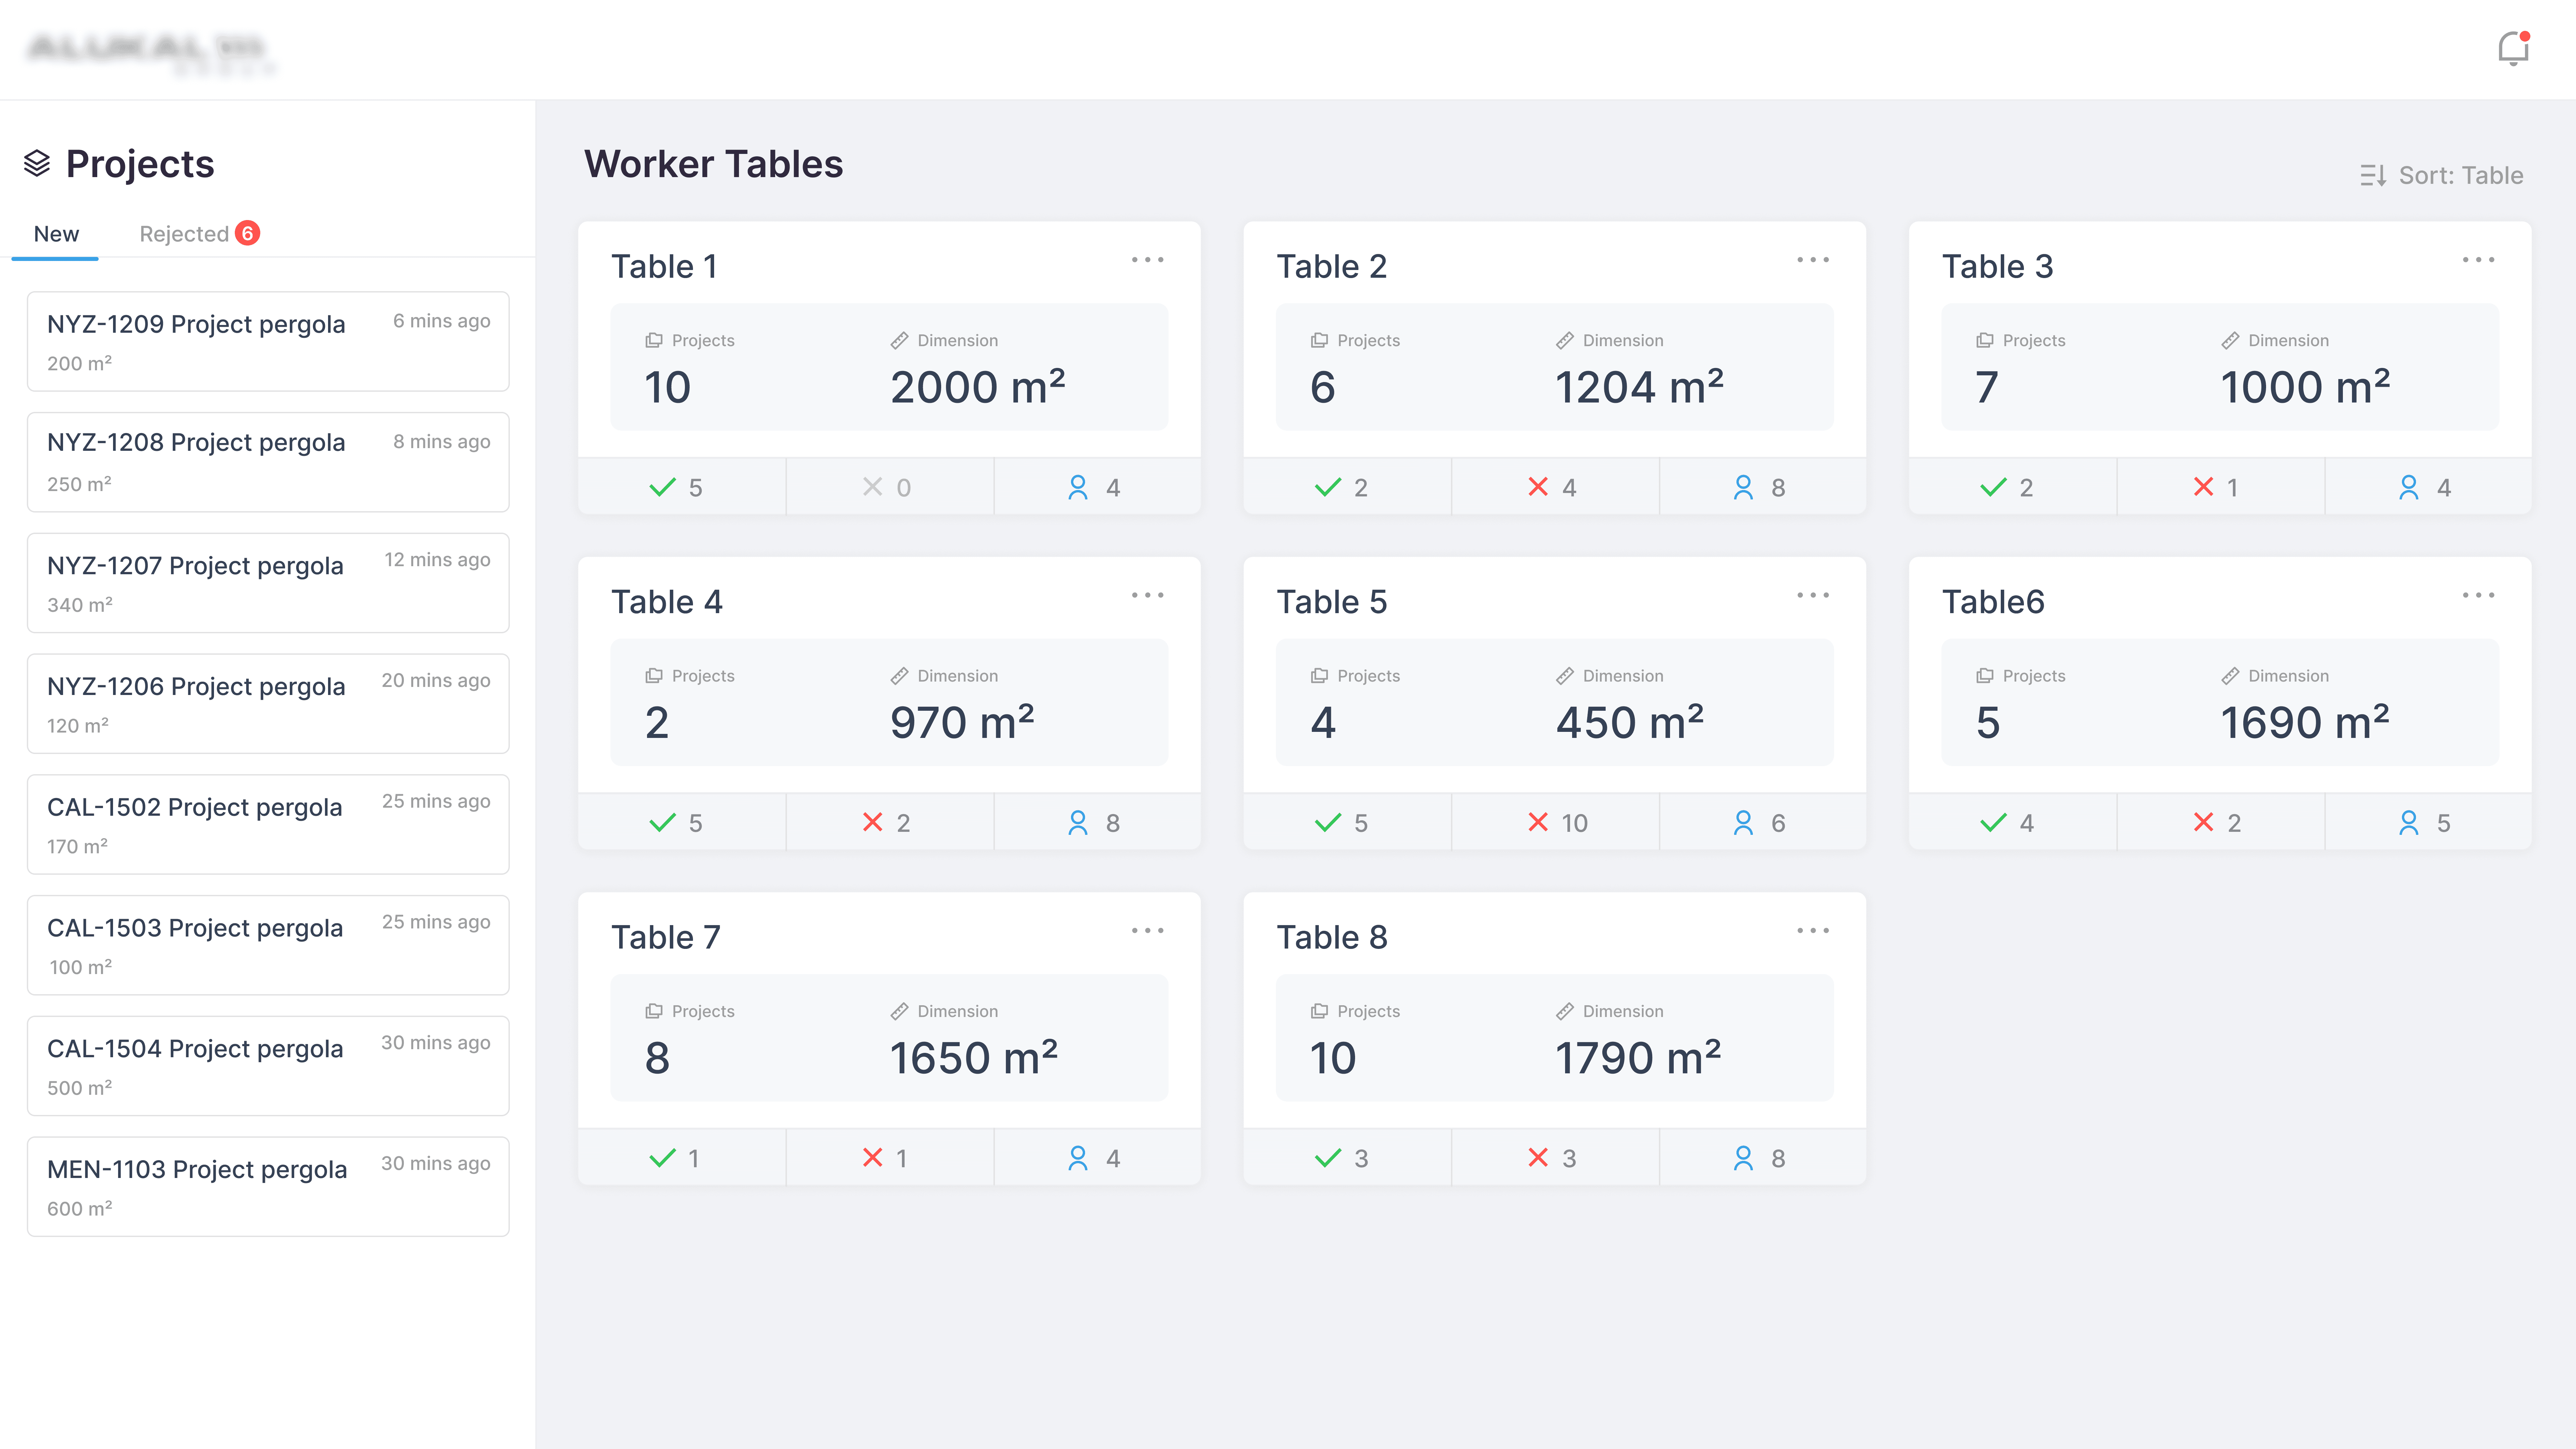Viewport: 2576px width, 1449px height.
Task: Open CAL-1504 Project pergola item
Action: pos(268,1066)
